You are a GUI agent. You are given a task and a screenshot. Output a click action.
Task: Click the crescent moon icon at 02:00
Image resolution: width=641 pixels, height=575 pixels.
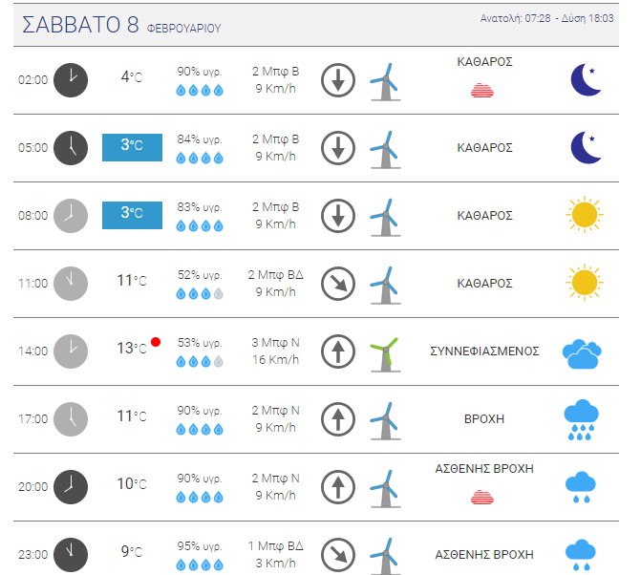pos(587,79)
